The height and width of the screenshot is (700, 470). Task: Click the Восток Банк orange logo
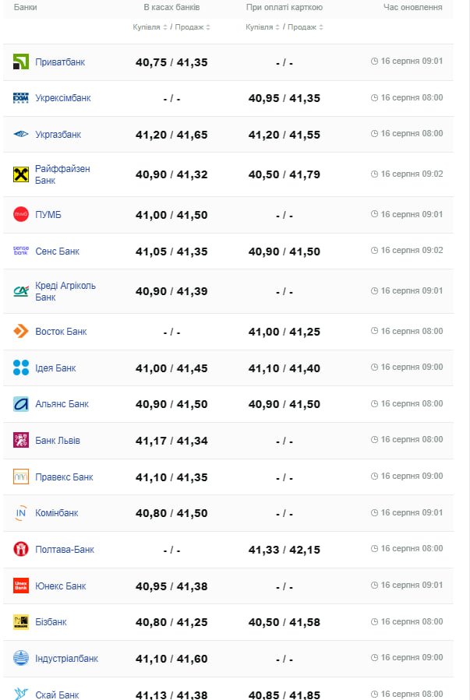click(x=21, y=331)
